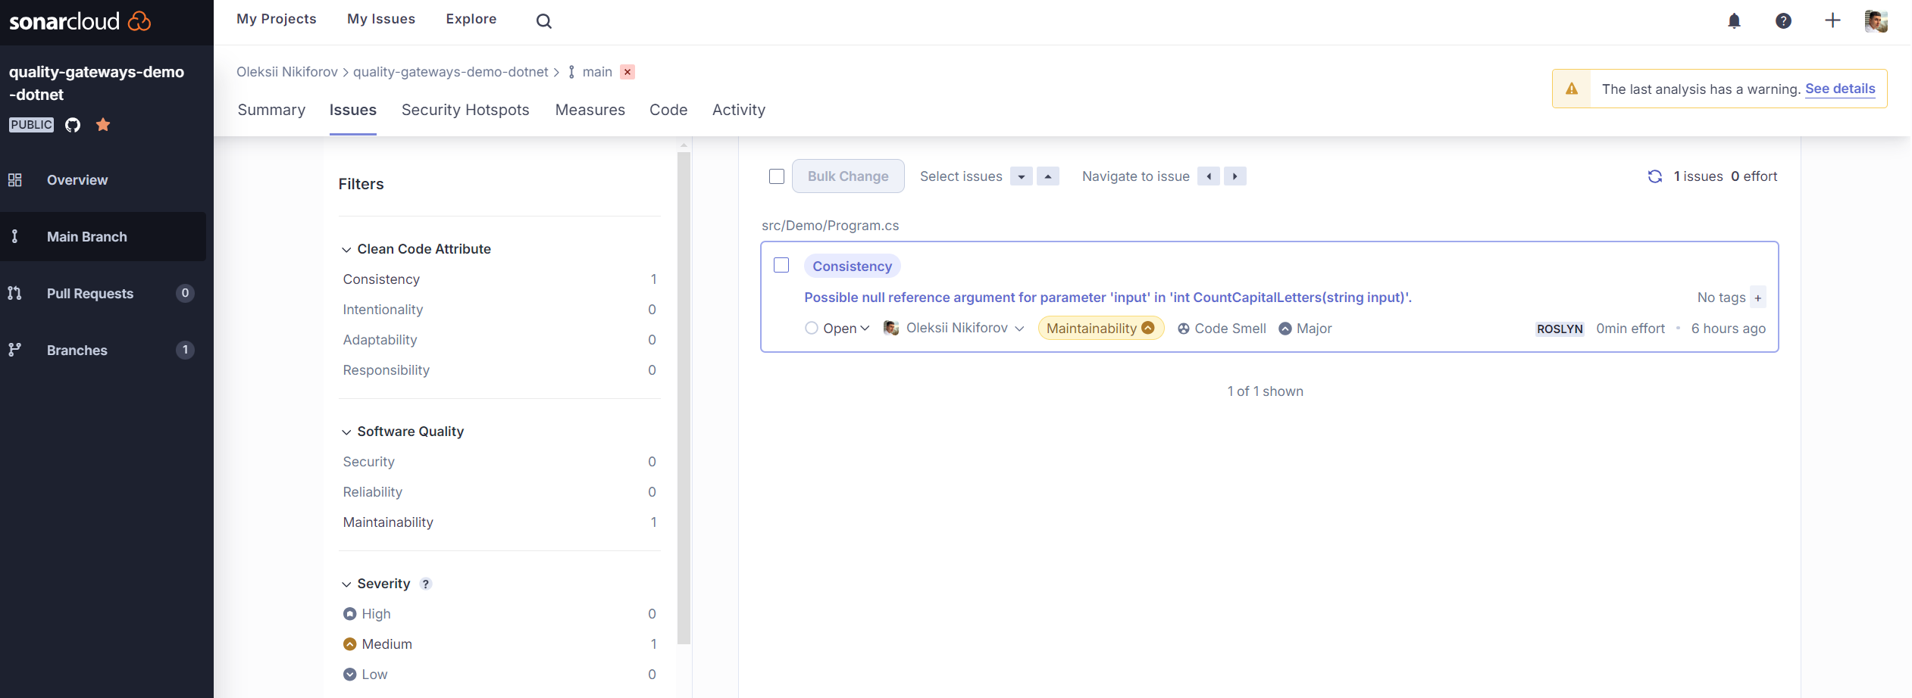Collapse the Clean Code Attribute section
This screenshot has height=698, width=1912.
pyautogui.click(x=416, y=249)
